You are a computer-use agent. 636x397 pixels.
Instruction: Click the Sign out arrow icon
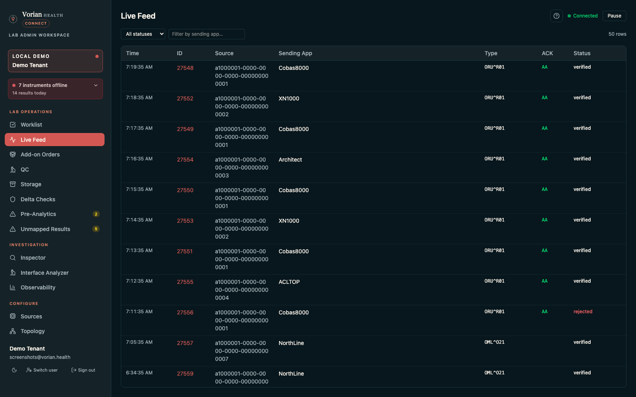tap(74, 370)
